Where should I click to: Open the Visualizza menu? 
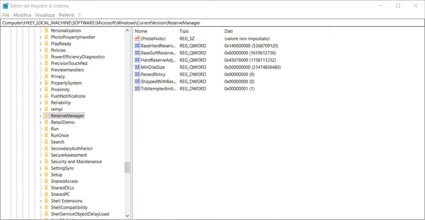click(45, 15)
